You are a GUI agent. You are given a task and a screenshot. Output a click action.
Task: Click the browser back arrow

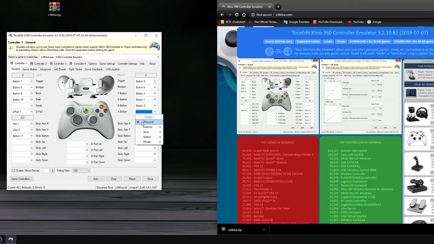(x=222, y=15)
